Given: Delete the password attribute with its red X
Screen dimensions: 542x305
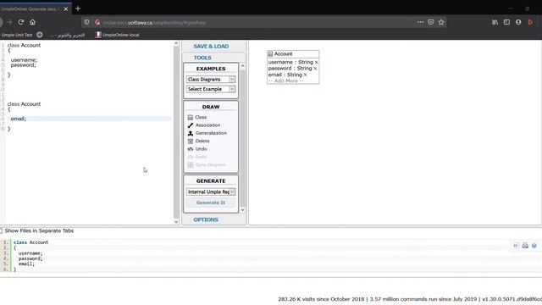Looking at the screenshot, I should (315, 69).
